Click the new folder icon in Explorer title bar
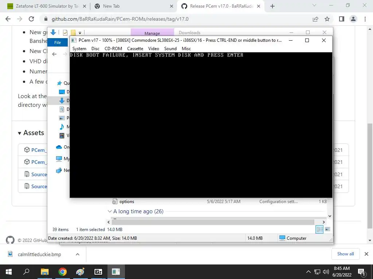The height and width of the screenshot is (279, 373). click(73, 33)
